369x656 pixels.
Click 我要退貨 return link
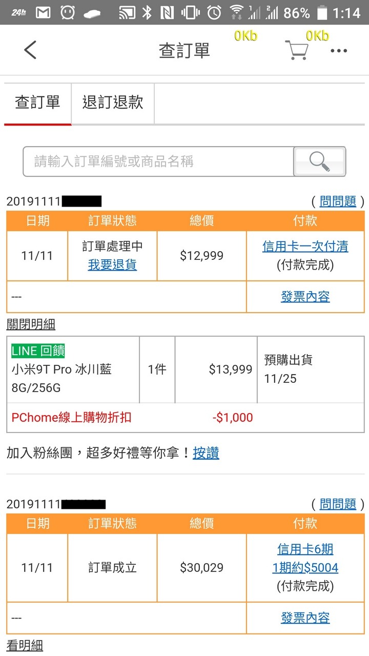[x=112, y=265]
